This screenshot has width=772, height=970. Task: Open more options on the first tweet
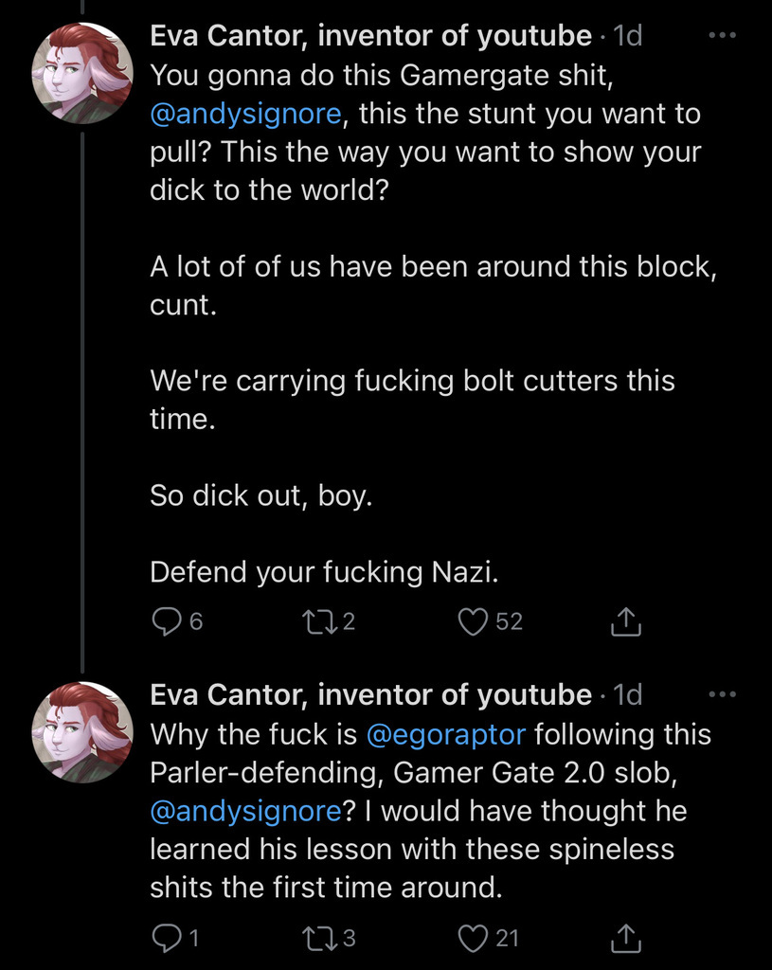coord(722,35)
